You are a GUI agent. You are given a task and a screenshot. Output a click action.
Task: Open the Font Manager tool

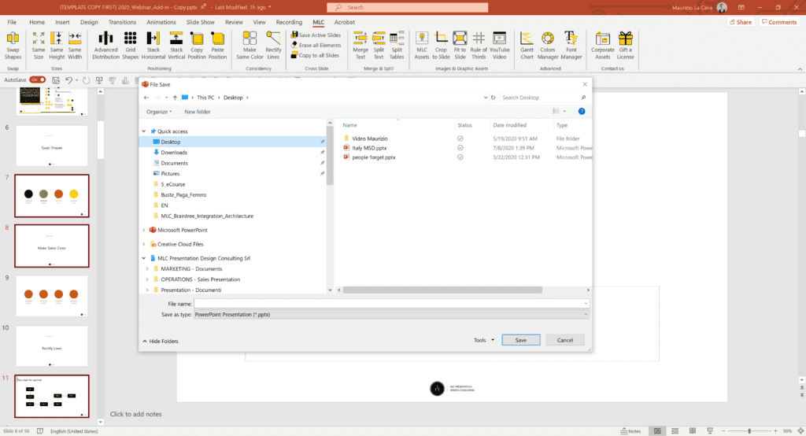tap(571, 46)
